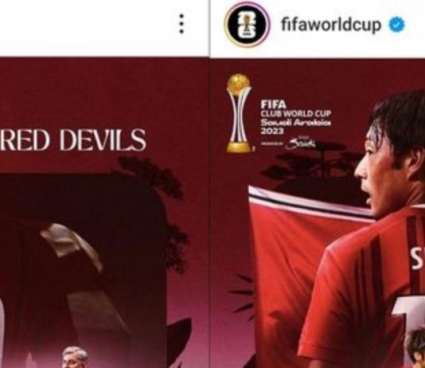Tap the grey-haired man in left post
The height and width of the screenshot is (368, 425).
coord(76,357)
